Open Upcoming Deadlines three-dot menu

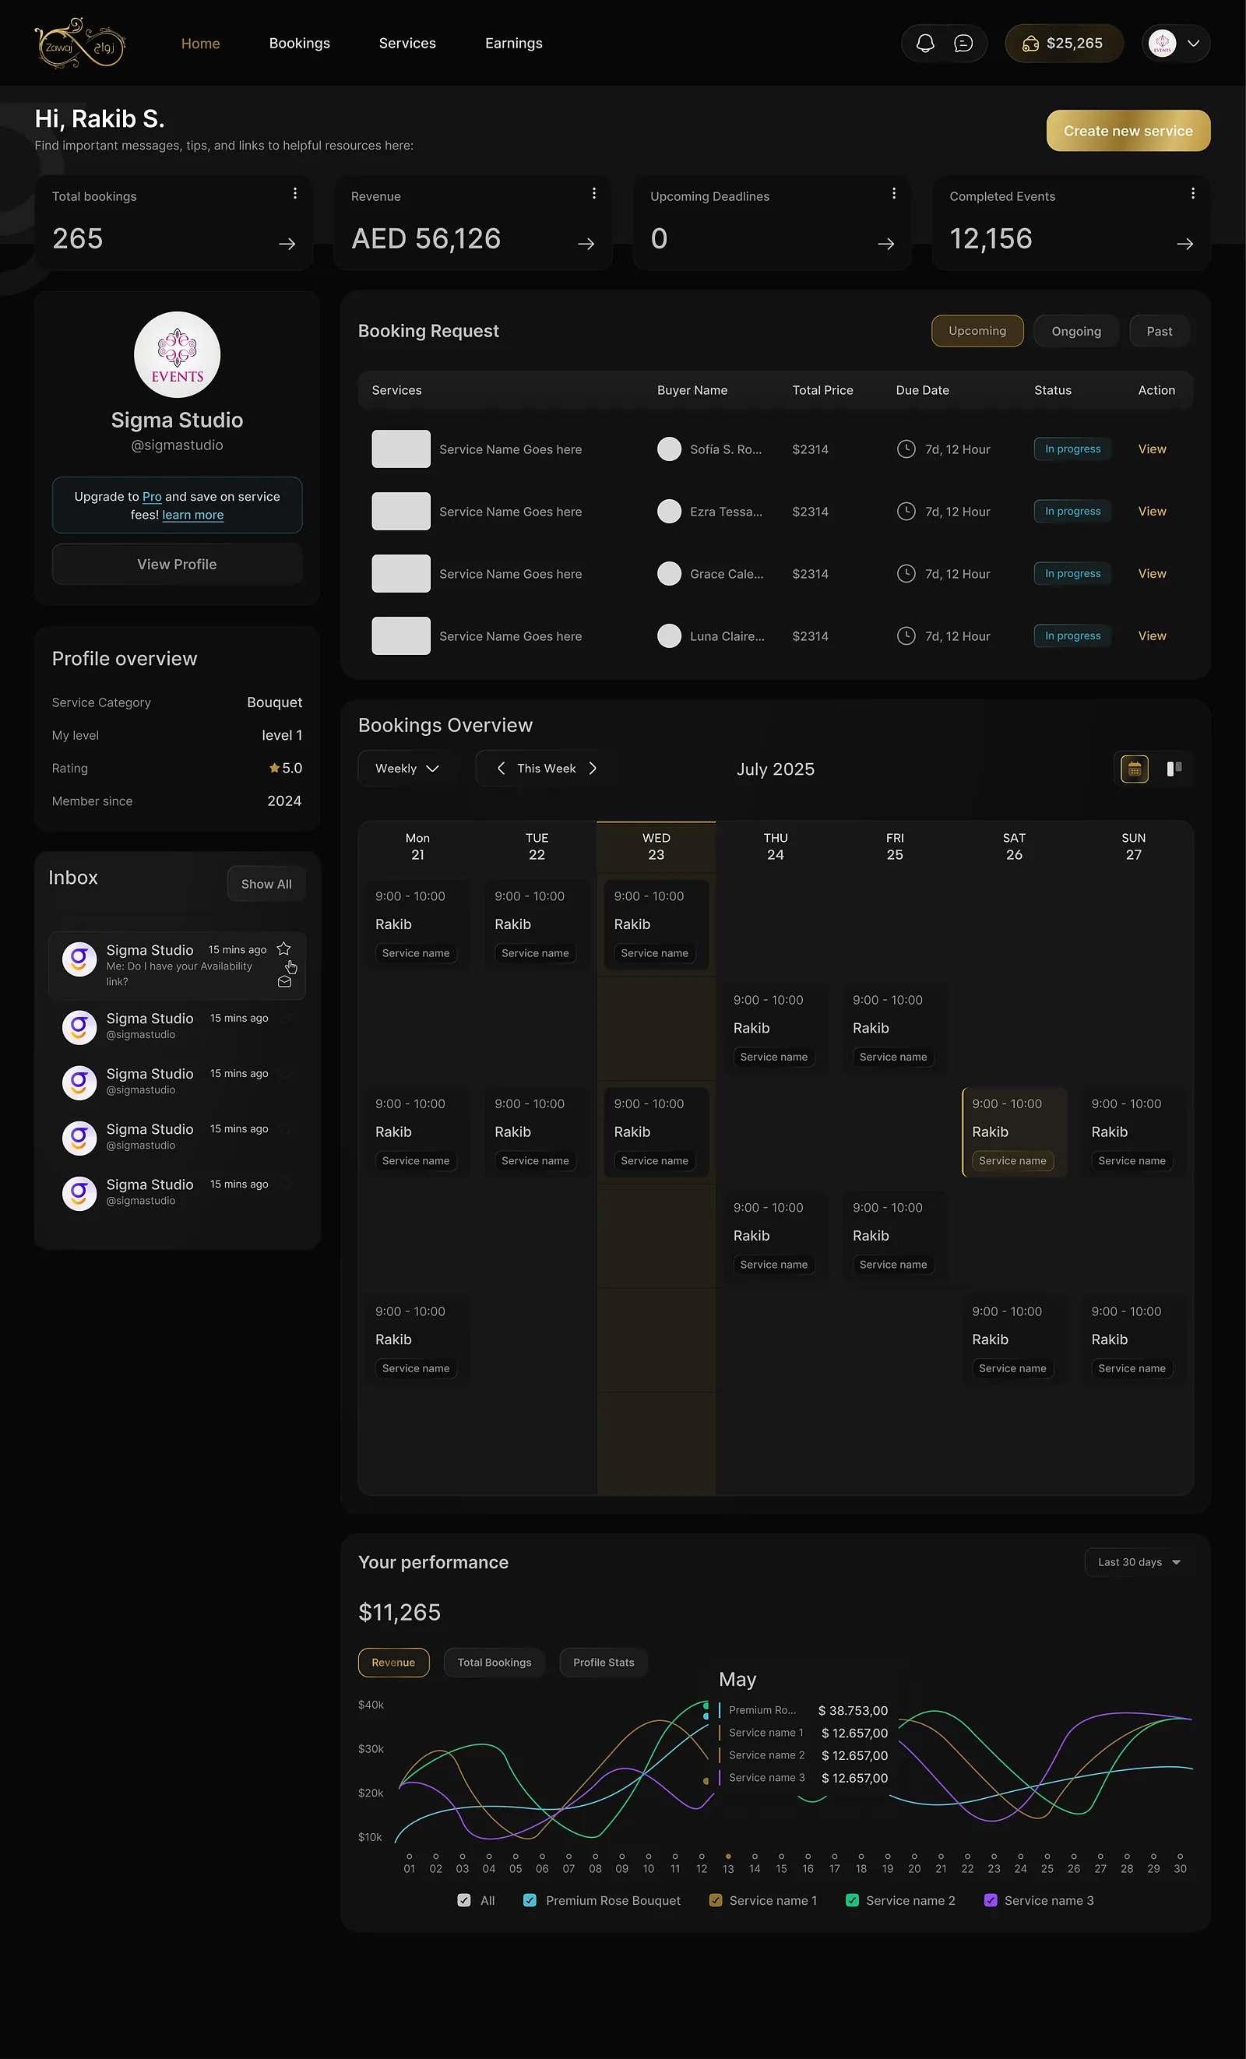click(x=894, y=194)
